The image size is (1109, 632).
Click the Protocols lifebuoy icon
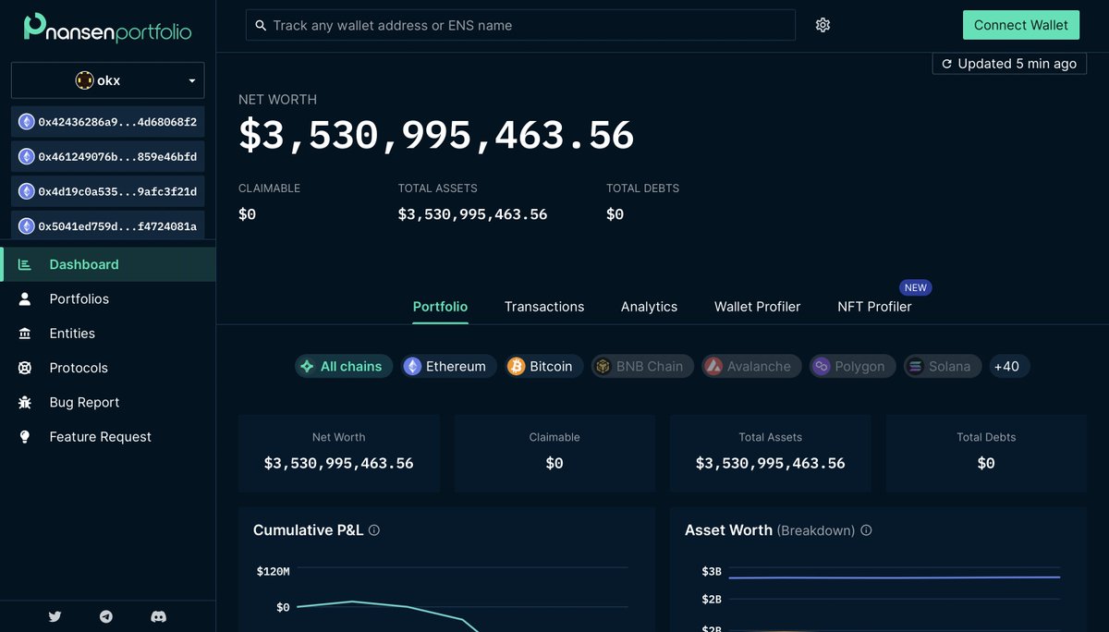pos(25,368)
